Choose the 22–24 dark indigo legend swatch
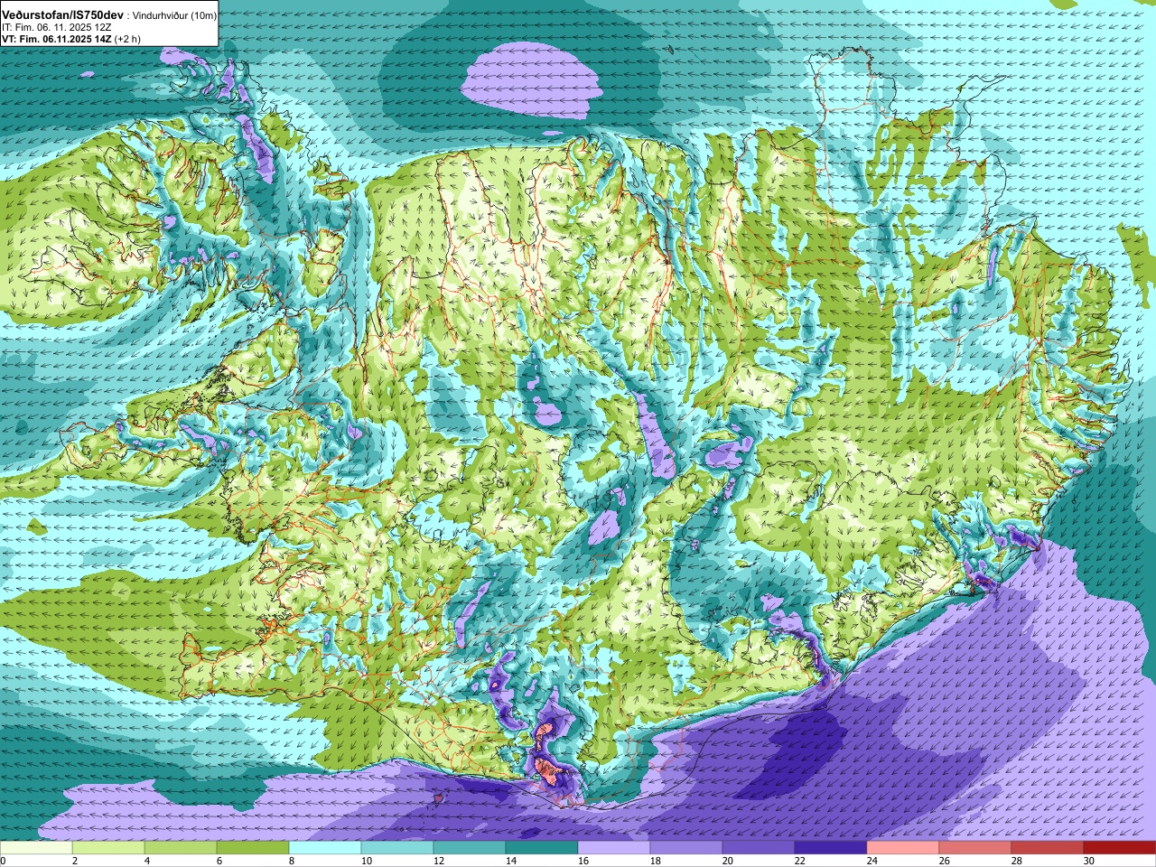 click(x=831, y=848)
